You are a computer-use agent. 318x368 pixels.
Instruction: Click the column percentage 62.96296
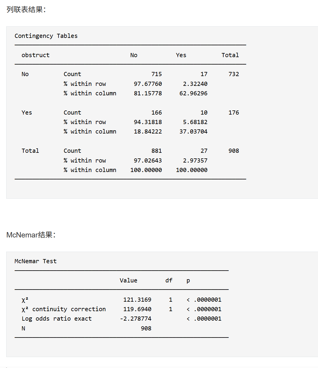193,93
